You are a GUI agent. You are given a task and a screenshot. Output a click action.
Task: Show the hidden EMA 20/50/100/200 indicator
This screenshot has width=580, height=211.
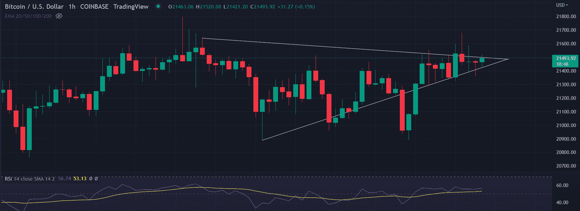(x=59, y=16)
